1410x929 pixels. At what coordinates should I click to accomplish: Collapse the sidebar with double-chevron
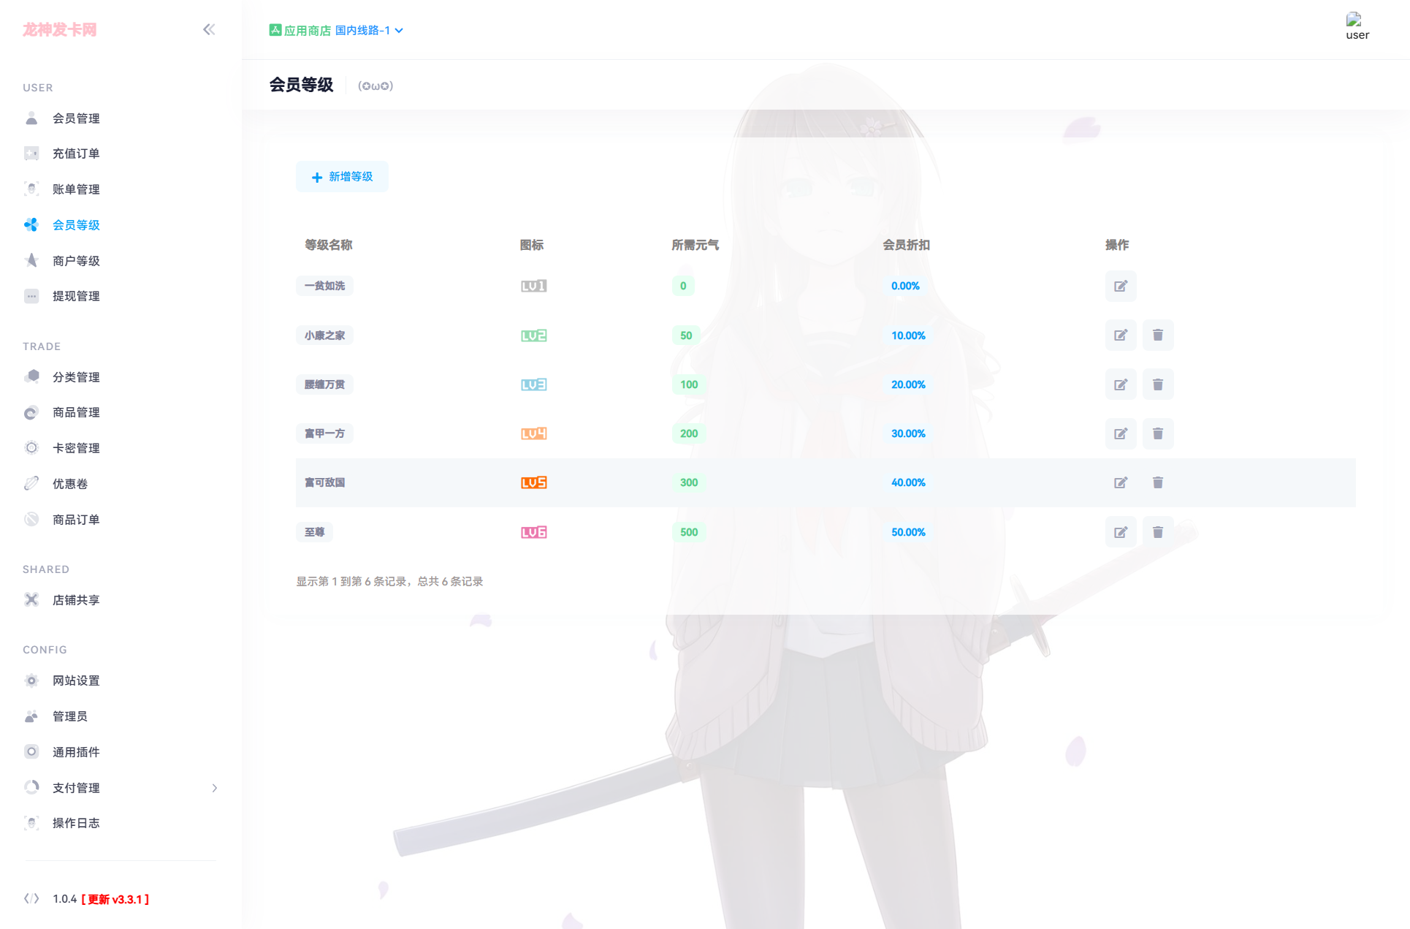210,29
